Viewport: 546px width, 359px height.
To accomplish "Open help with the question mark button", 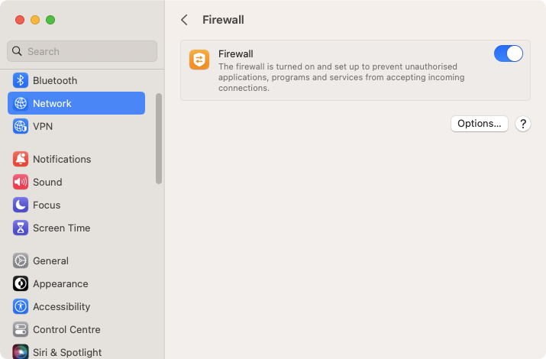I will (522, 124).
